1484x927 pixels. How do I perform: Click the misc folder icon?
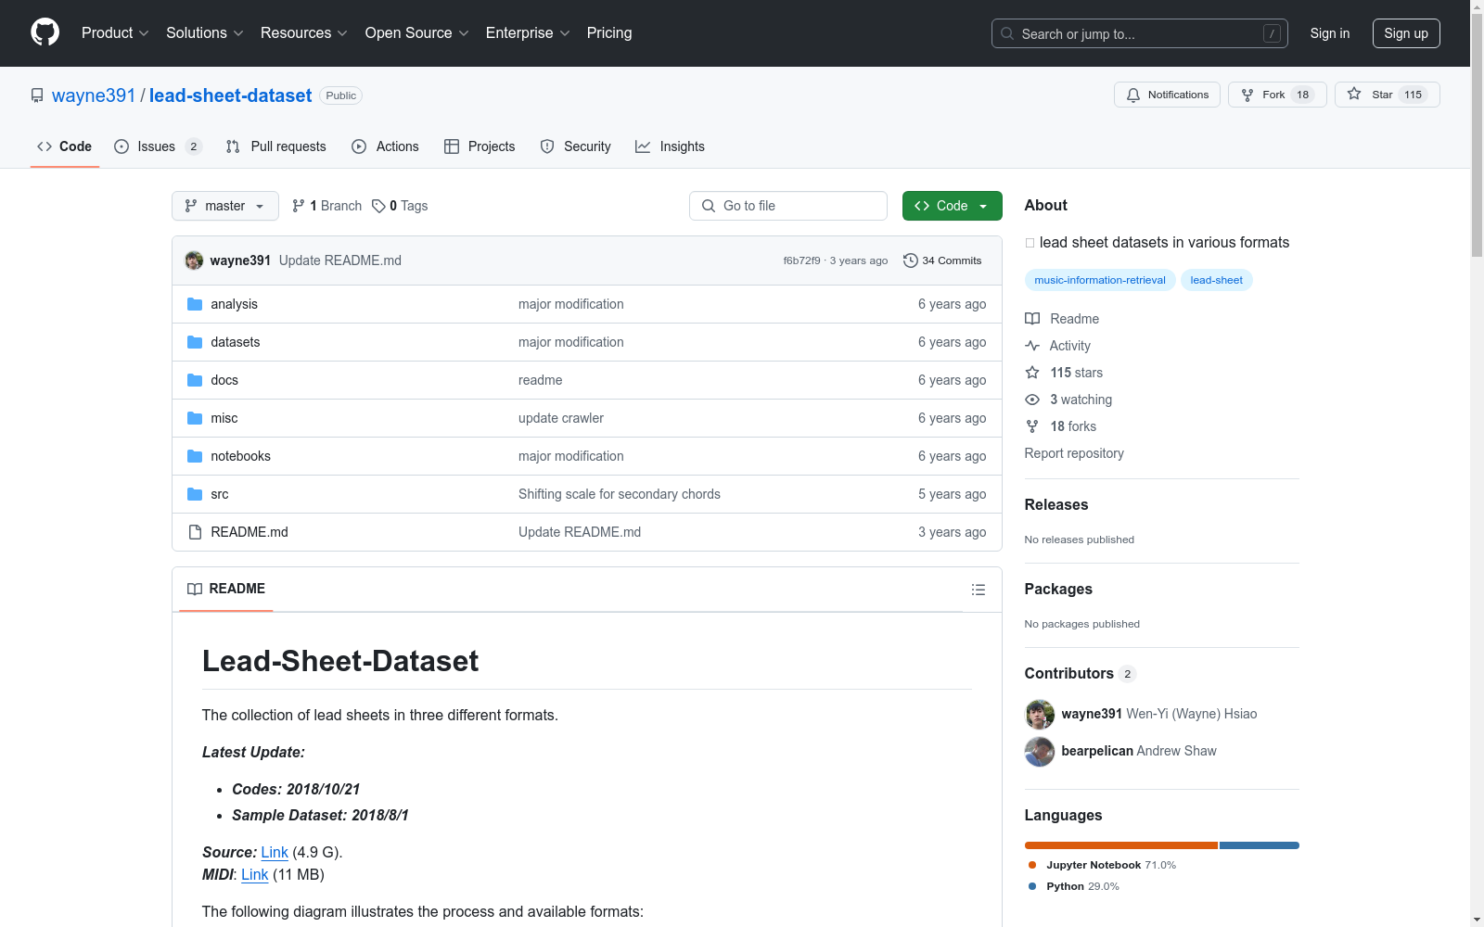(195, 418)
